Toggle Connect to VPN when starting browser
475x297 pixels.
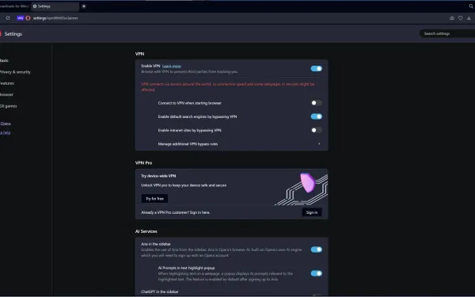click(316, 103)
